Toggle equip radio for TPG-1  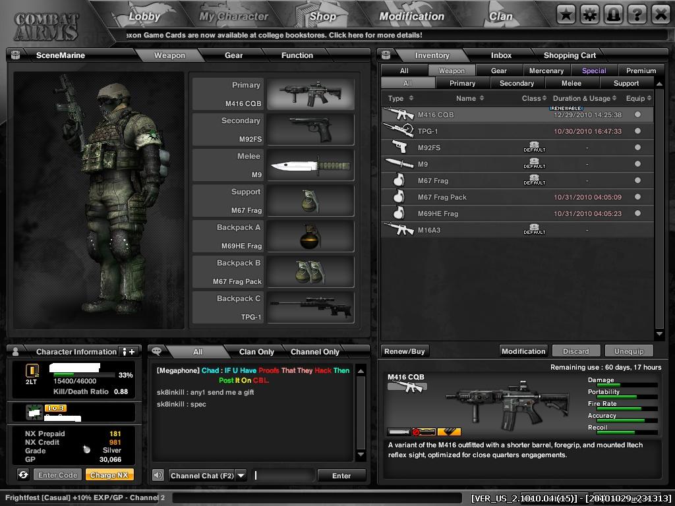[x=637, y=131]
